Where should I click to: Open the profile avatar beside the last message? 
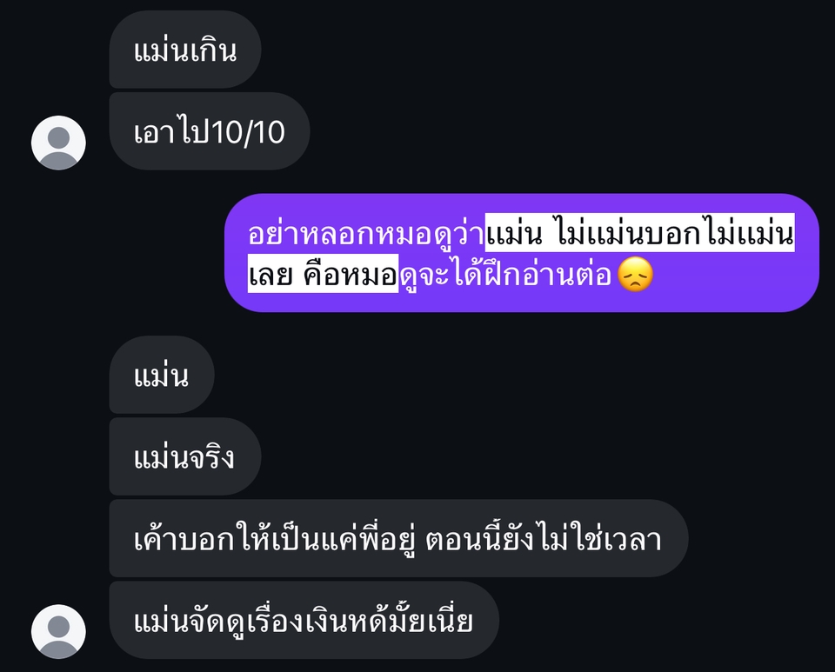pos(58,631)
